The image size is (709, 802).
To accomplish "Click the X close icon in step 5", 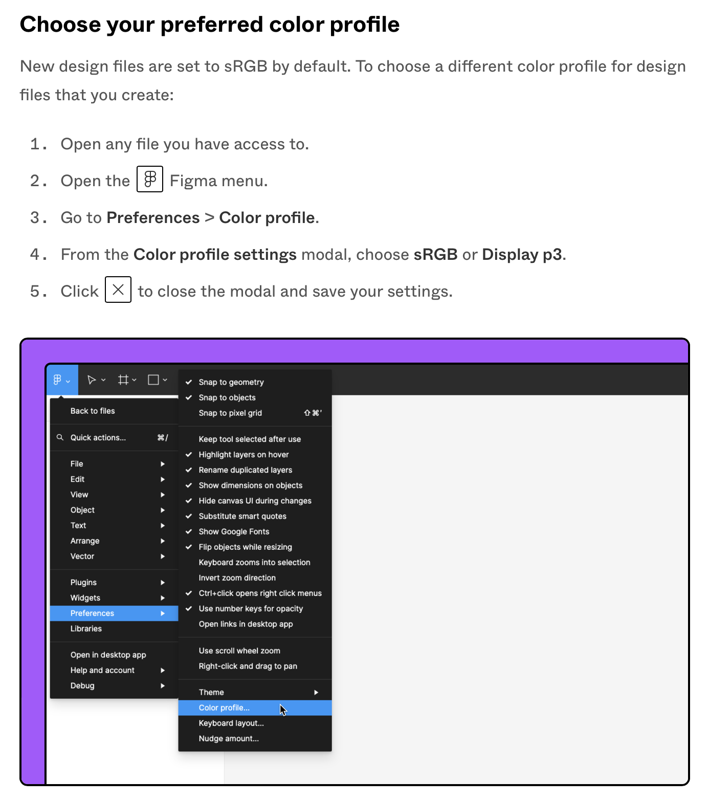I will click(118, 289).
